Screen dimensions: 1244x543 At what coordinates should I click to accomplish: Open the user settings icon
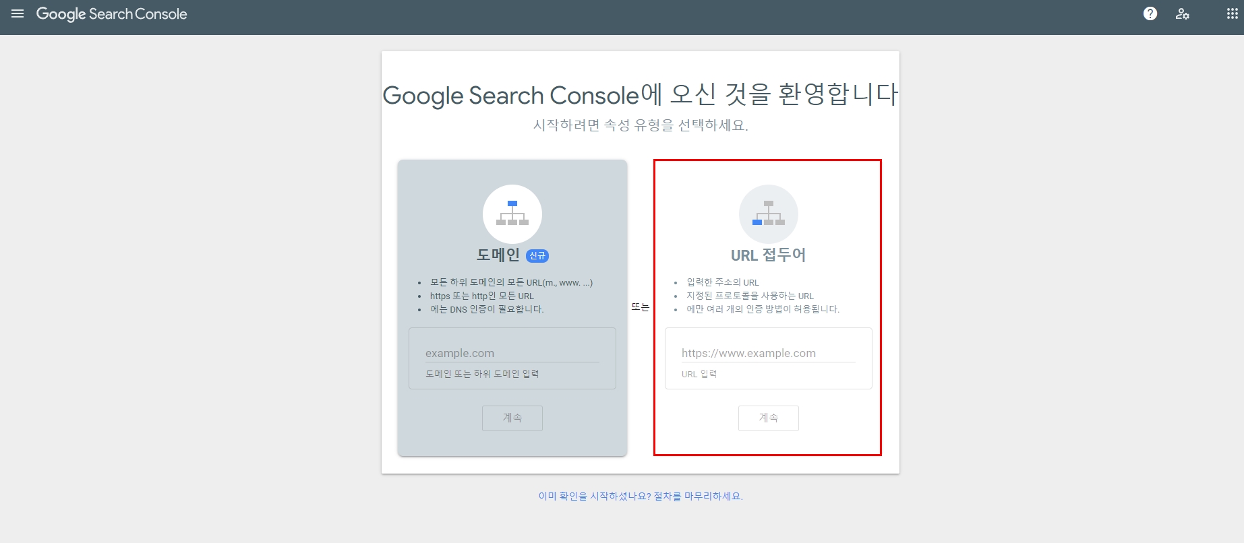coord(1183,14)
